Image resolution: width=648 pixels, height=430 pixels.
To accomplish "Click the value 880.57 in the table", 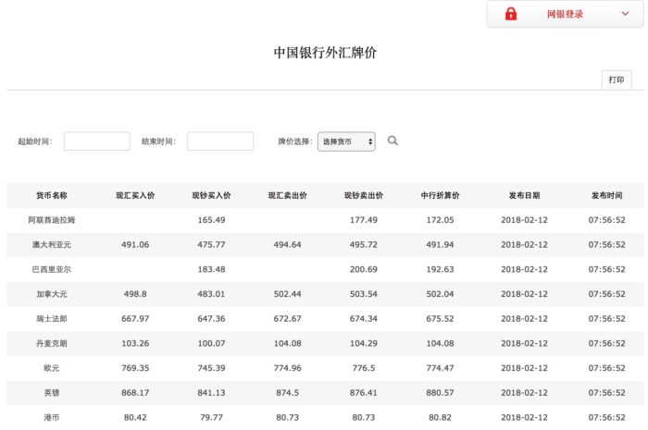I will pos(440,393).
